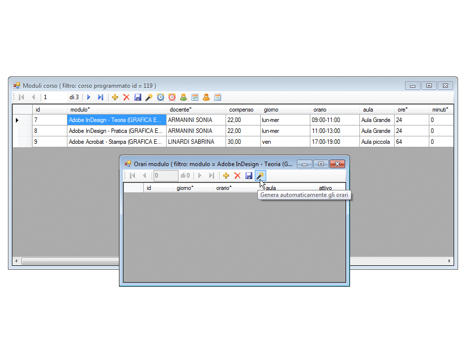Go to next record in Moduli corso

[x=89, y=97]
